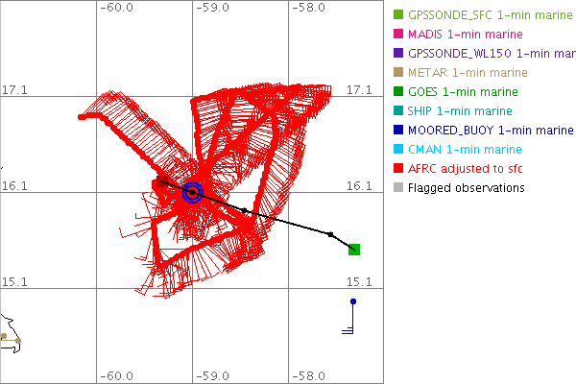Click the Flagged observations legend text
This screenshot has width=576, height=384.
(466, 188)
